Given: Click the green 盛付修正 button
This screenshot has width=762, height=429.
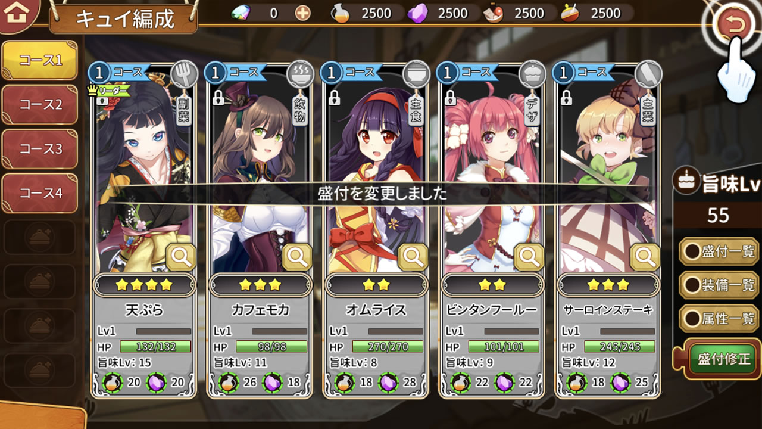Looking at the screenshot, I should [723, 359].
